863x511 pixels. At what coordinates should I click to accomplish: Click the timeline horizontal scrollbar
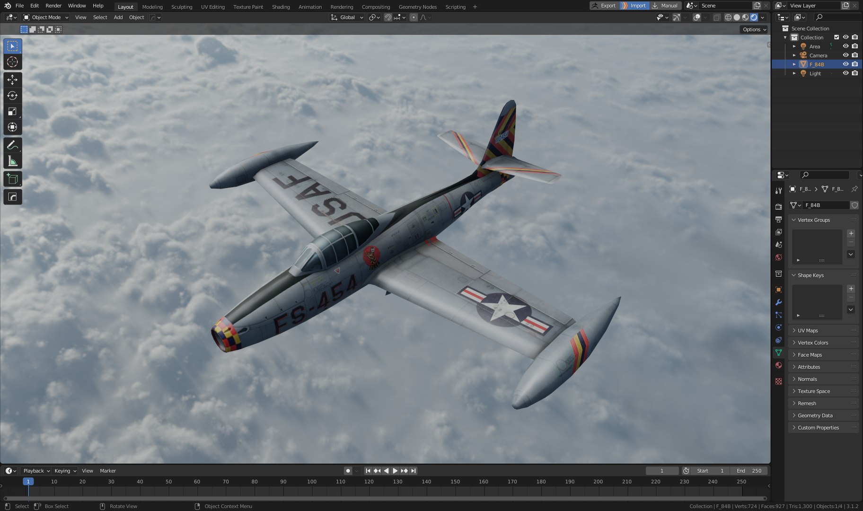385,498
